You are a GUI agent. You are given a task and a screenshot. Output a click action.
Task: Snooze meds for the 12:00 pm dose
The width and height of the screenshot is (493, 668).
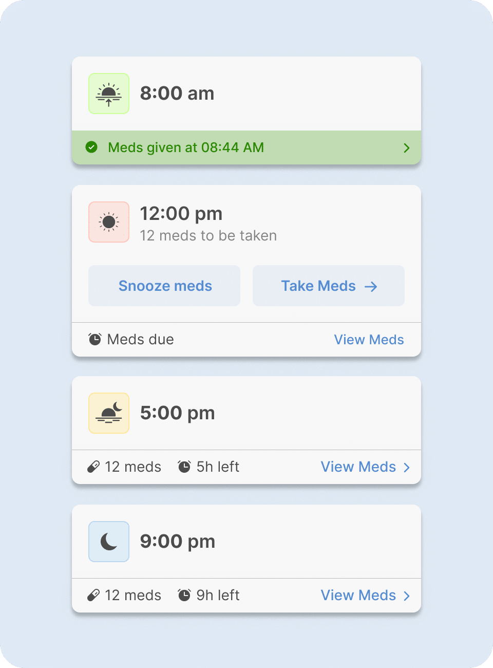164,286
